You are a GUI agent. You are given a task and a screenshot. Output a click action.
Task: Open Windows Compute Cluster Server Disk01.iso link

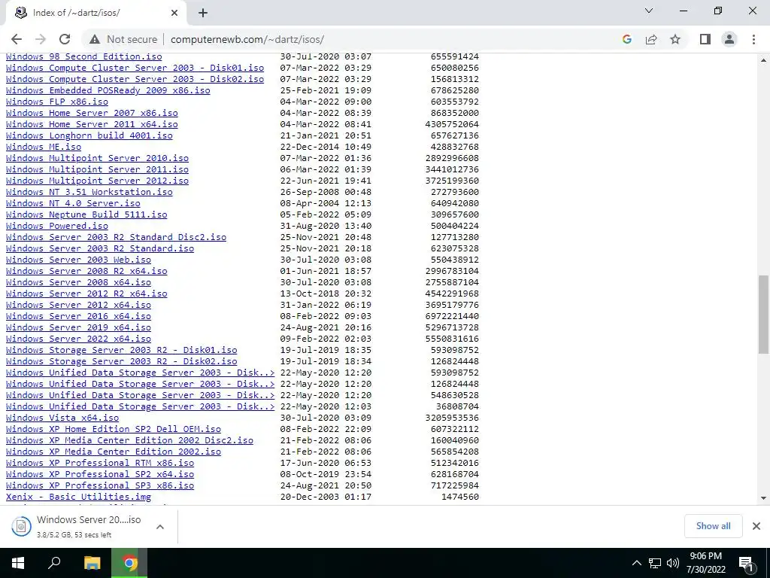135,68
